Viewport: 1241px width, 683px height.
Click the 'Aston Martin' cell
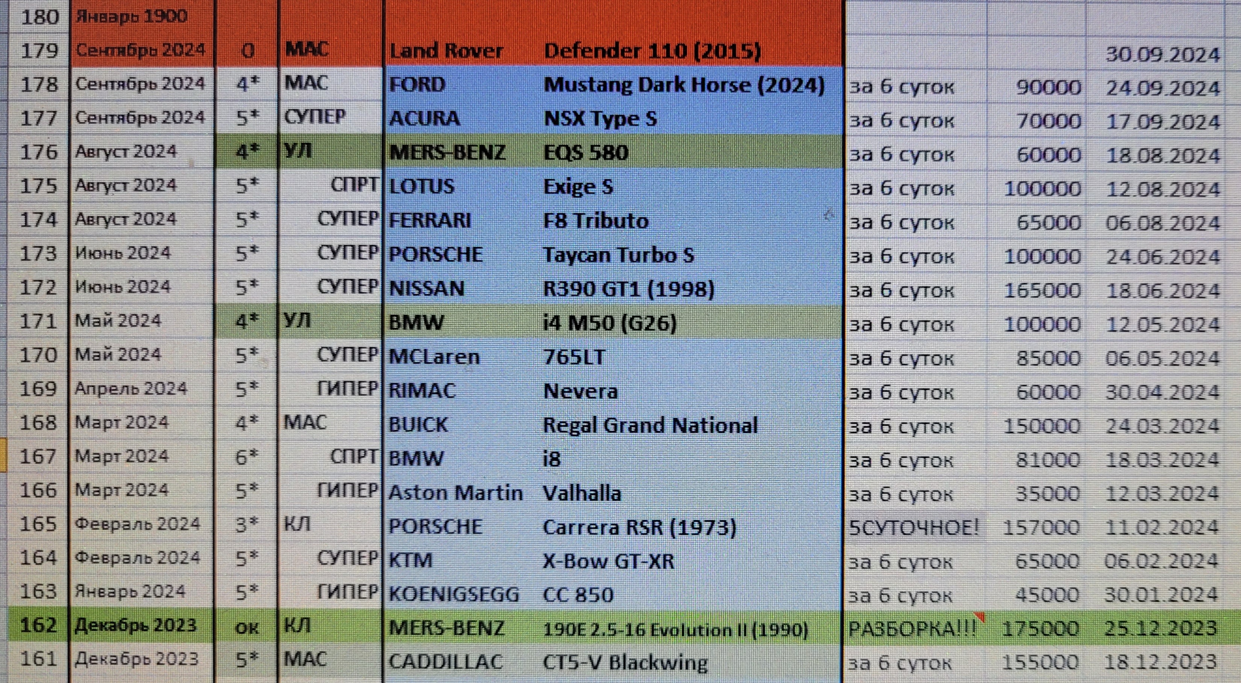coord(462,492)
